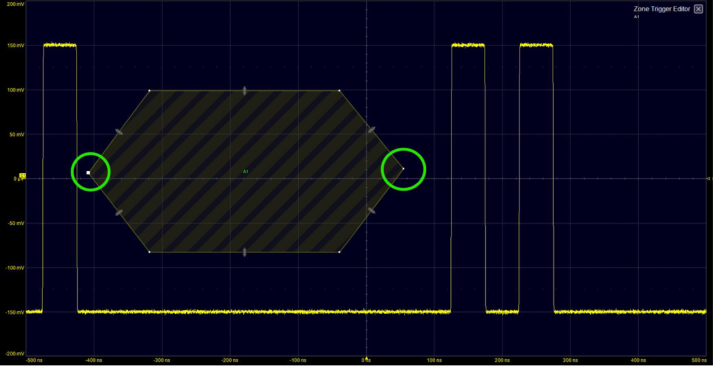Click the trigger position marker at 0 ns
The image size is (713, 366).
coord(366,359)
